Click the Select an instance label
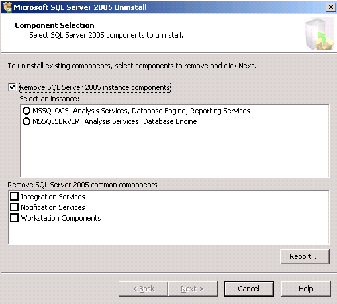Image resolution: width=337 pixels, height=304 pixels. pyautogui.click(x=49, y=99)
